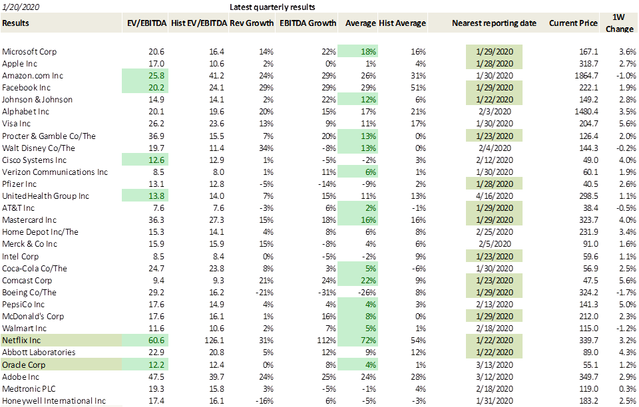The height and width of the screenshot is (407, 639).
Task: Select Johnson & Johnson Average 12%
Action: 368,100
